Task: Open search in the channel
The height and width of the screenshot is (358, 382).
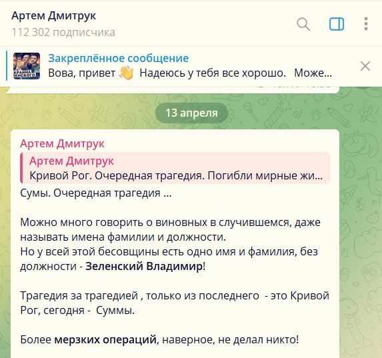Action: point(303,24)
